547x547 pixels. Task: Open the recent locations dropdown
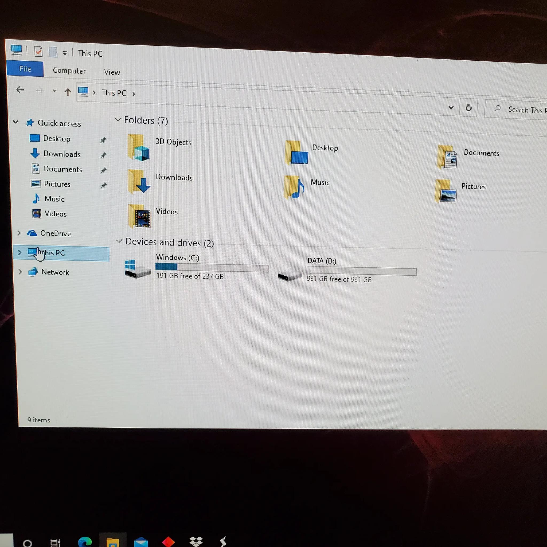coord(54,91)
